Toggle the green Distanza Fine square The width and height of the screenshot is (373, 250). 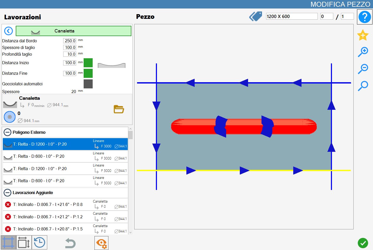[88, 73]
